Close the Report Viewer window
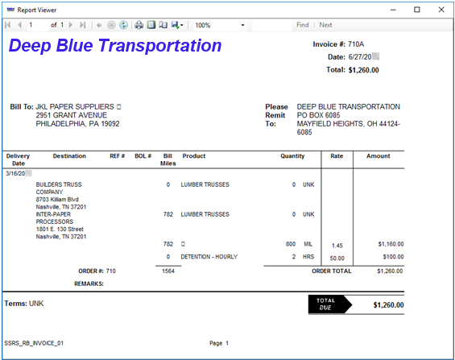This screenshot has height=360, width=455. (x=441, y=10)
